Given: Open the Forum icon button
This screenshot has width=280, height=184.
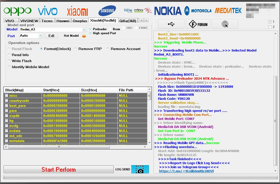Looking at the screenshot, I should pyautogui.click(x=198, y=24).
